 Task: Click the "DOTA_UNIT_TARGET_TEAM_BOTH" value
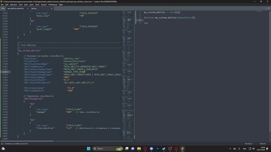click(x=80, y=69)
